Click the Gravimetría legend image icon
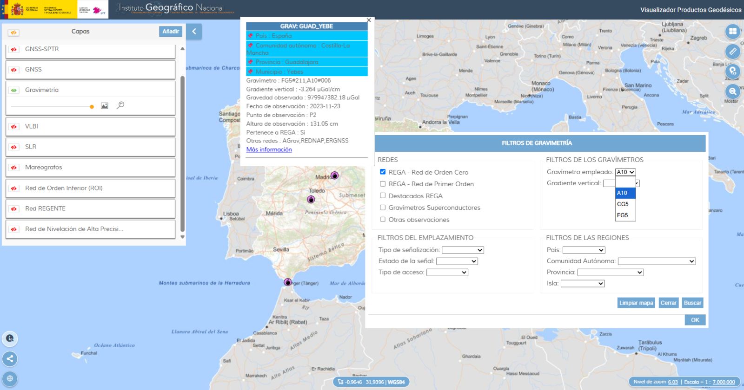The image size is (744, 390). pyautogui.click(x=105, y=106)
